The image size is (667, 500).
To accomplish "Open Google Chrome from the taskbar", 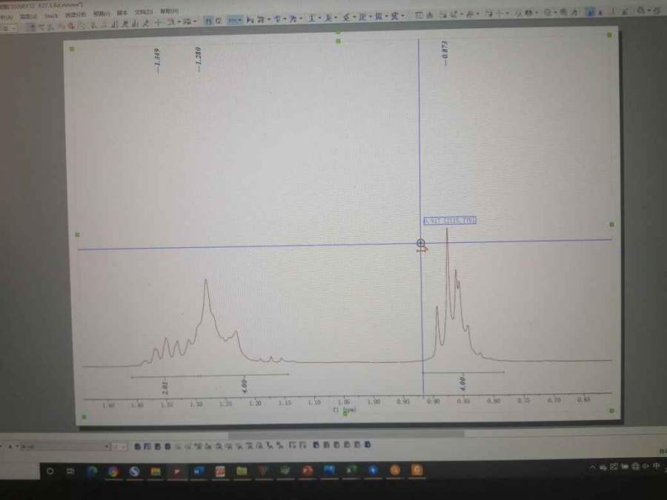I will 113,471.
